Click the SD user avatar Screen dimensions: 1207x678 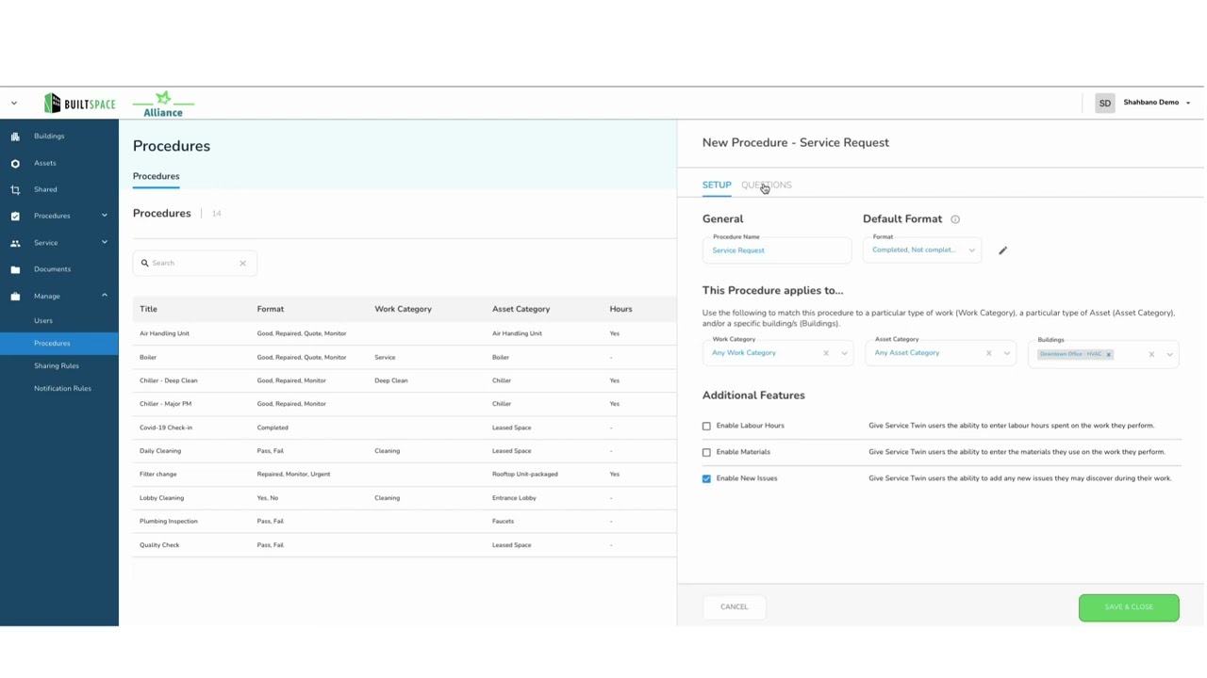(x=1104, y=103)
